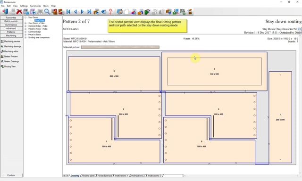Viewport: 302px width, 181px height.
Task: Click the exit door icon in toolbar
Action: coord(5,11)
